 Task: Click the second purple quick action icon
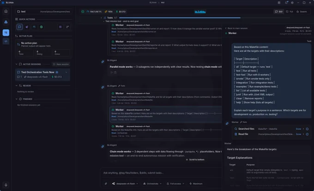coord(27,27)
